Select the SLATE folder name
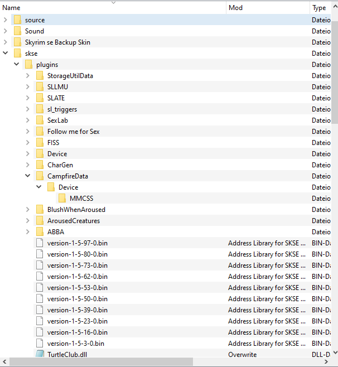The width and height of the screenshot is (338, 367). [x=56, y=98]
